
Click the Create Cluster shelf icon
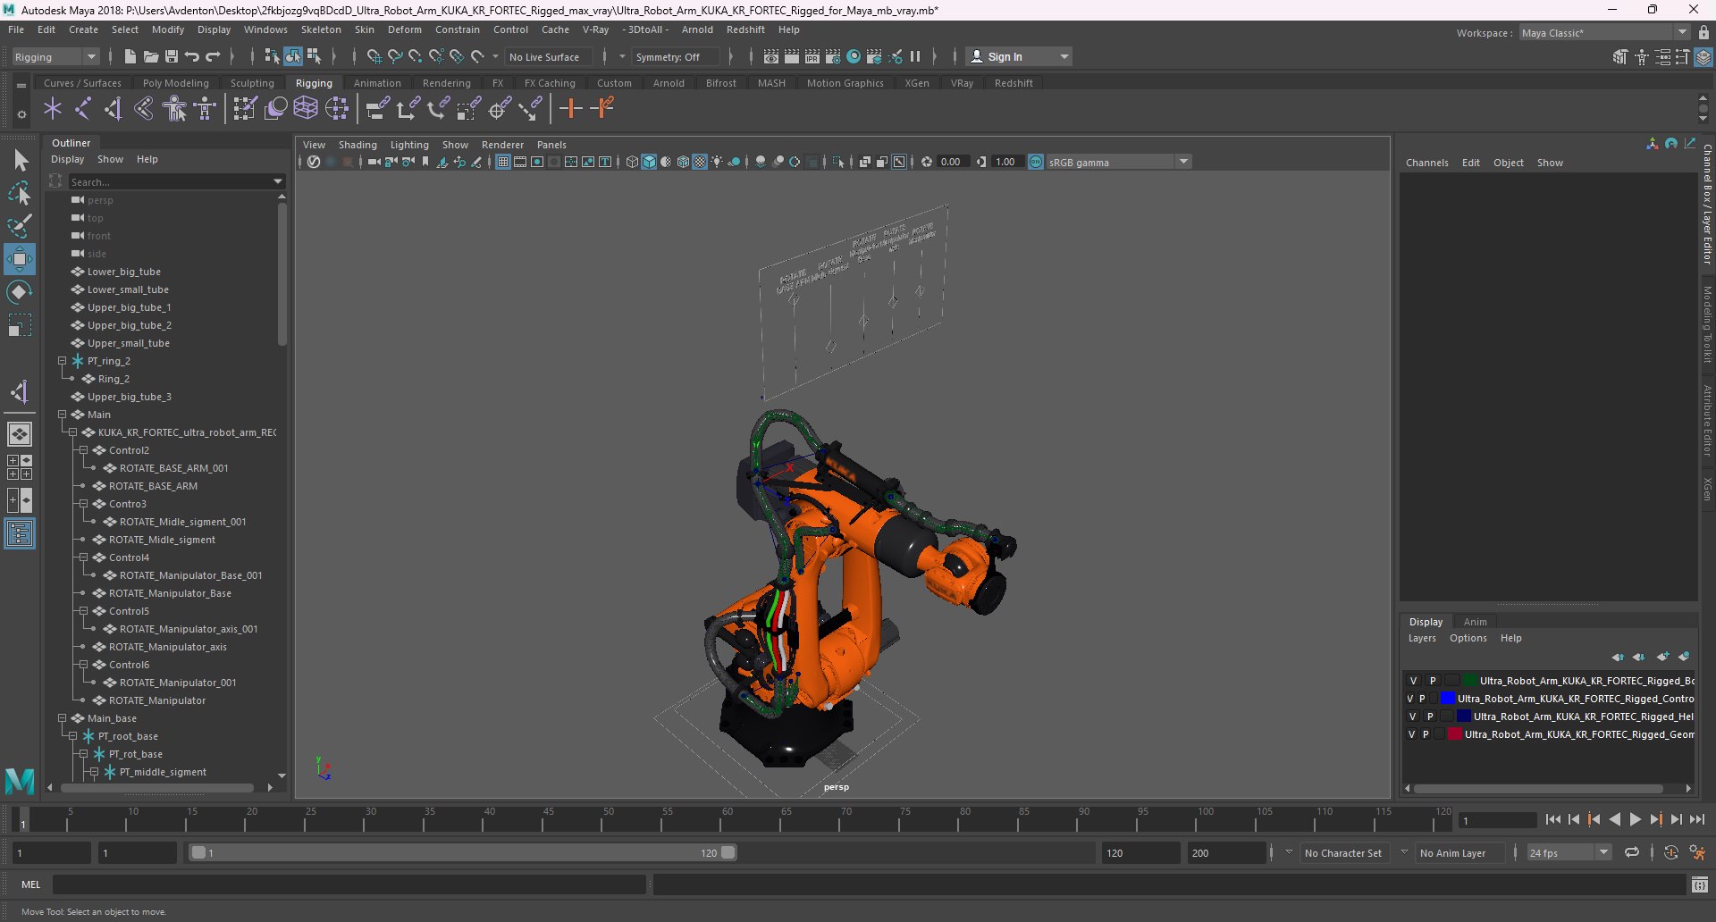pos(338,109)
